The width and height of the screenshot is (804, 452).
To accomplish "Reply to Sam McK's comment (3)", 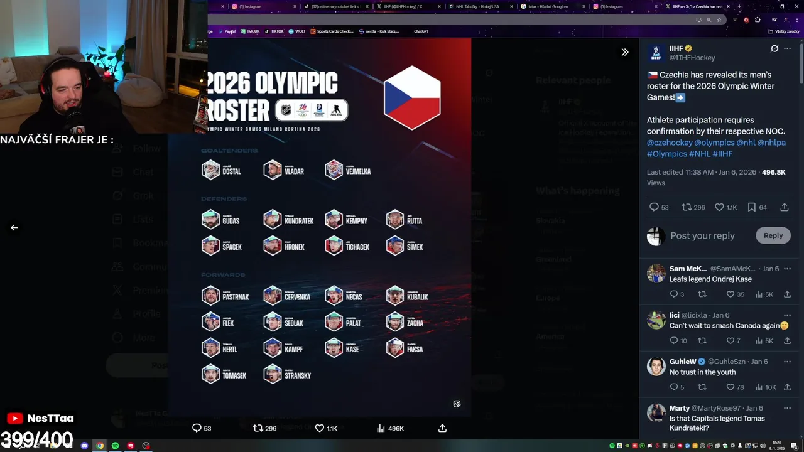I will [x=674, y=294].
